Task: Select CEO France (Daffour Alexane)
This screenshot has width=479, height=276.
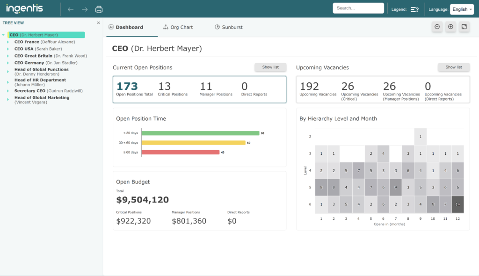Action: tap(44, 42)
